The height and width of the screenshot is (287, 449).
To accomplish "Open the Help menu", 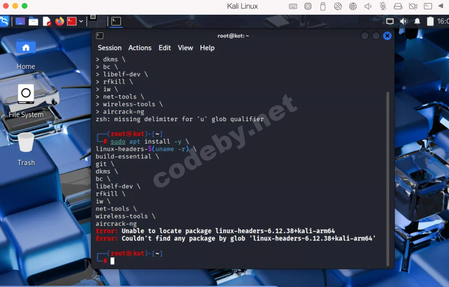I will [207, 48].
